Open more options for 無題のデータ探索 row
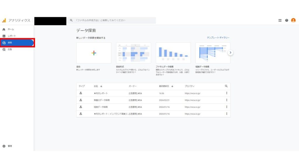The width and height of the screenshot is (299, 168). coord(227,100)
